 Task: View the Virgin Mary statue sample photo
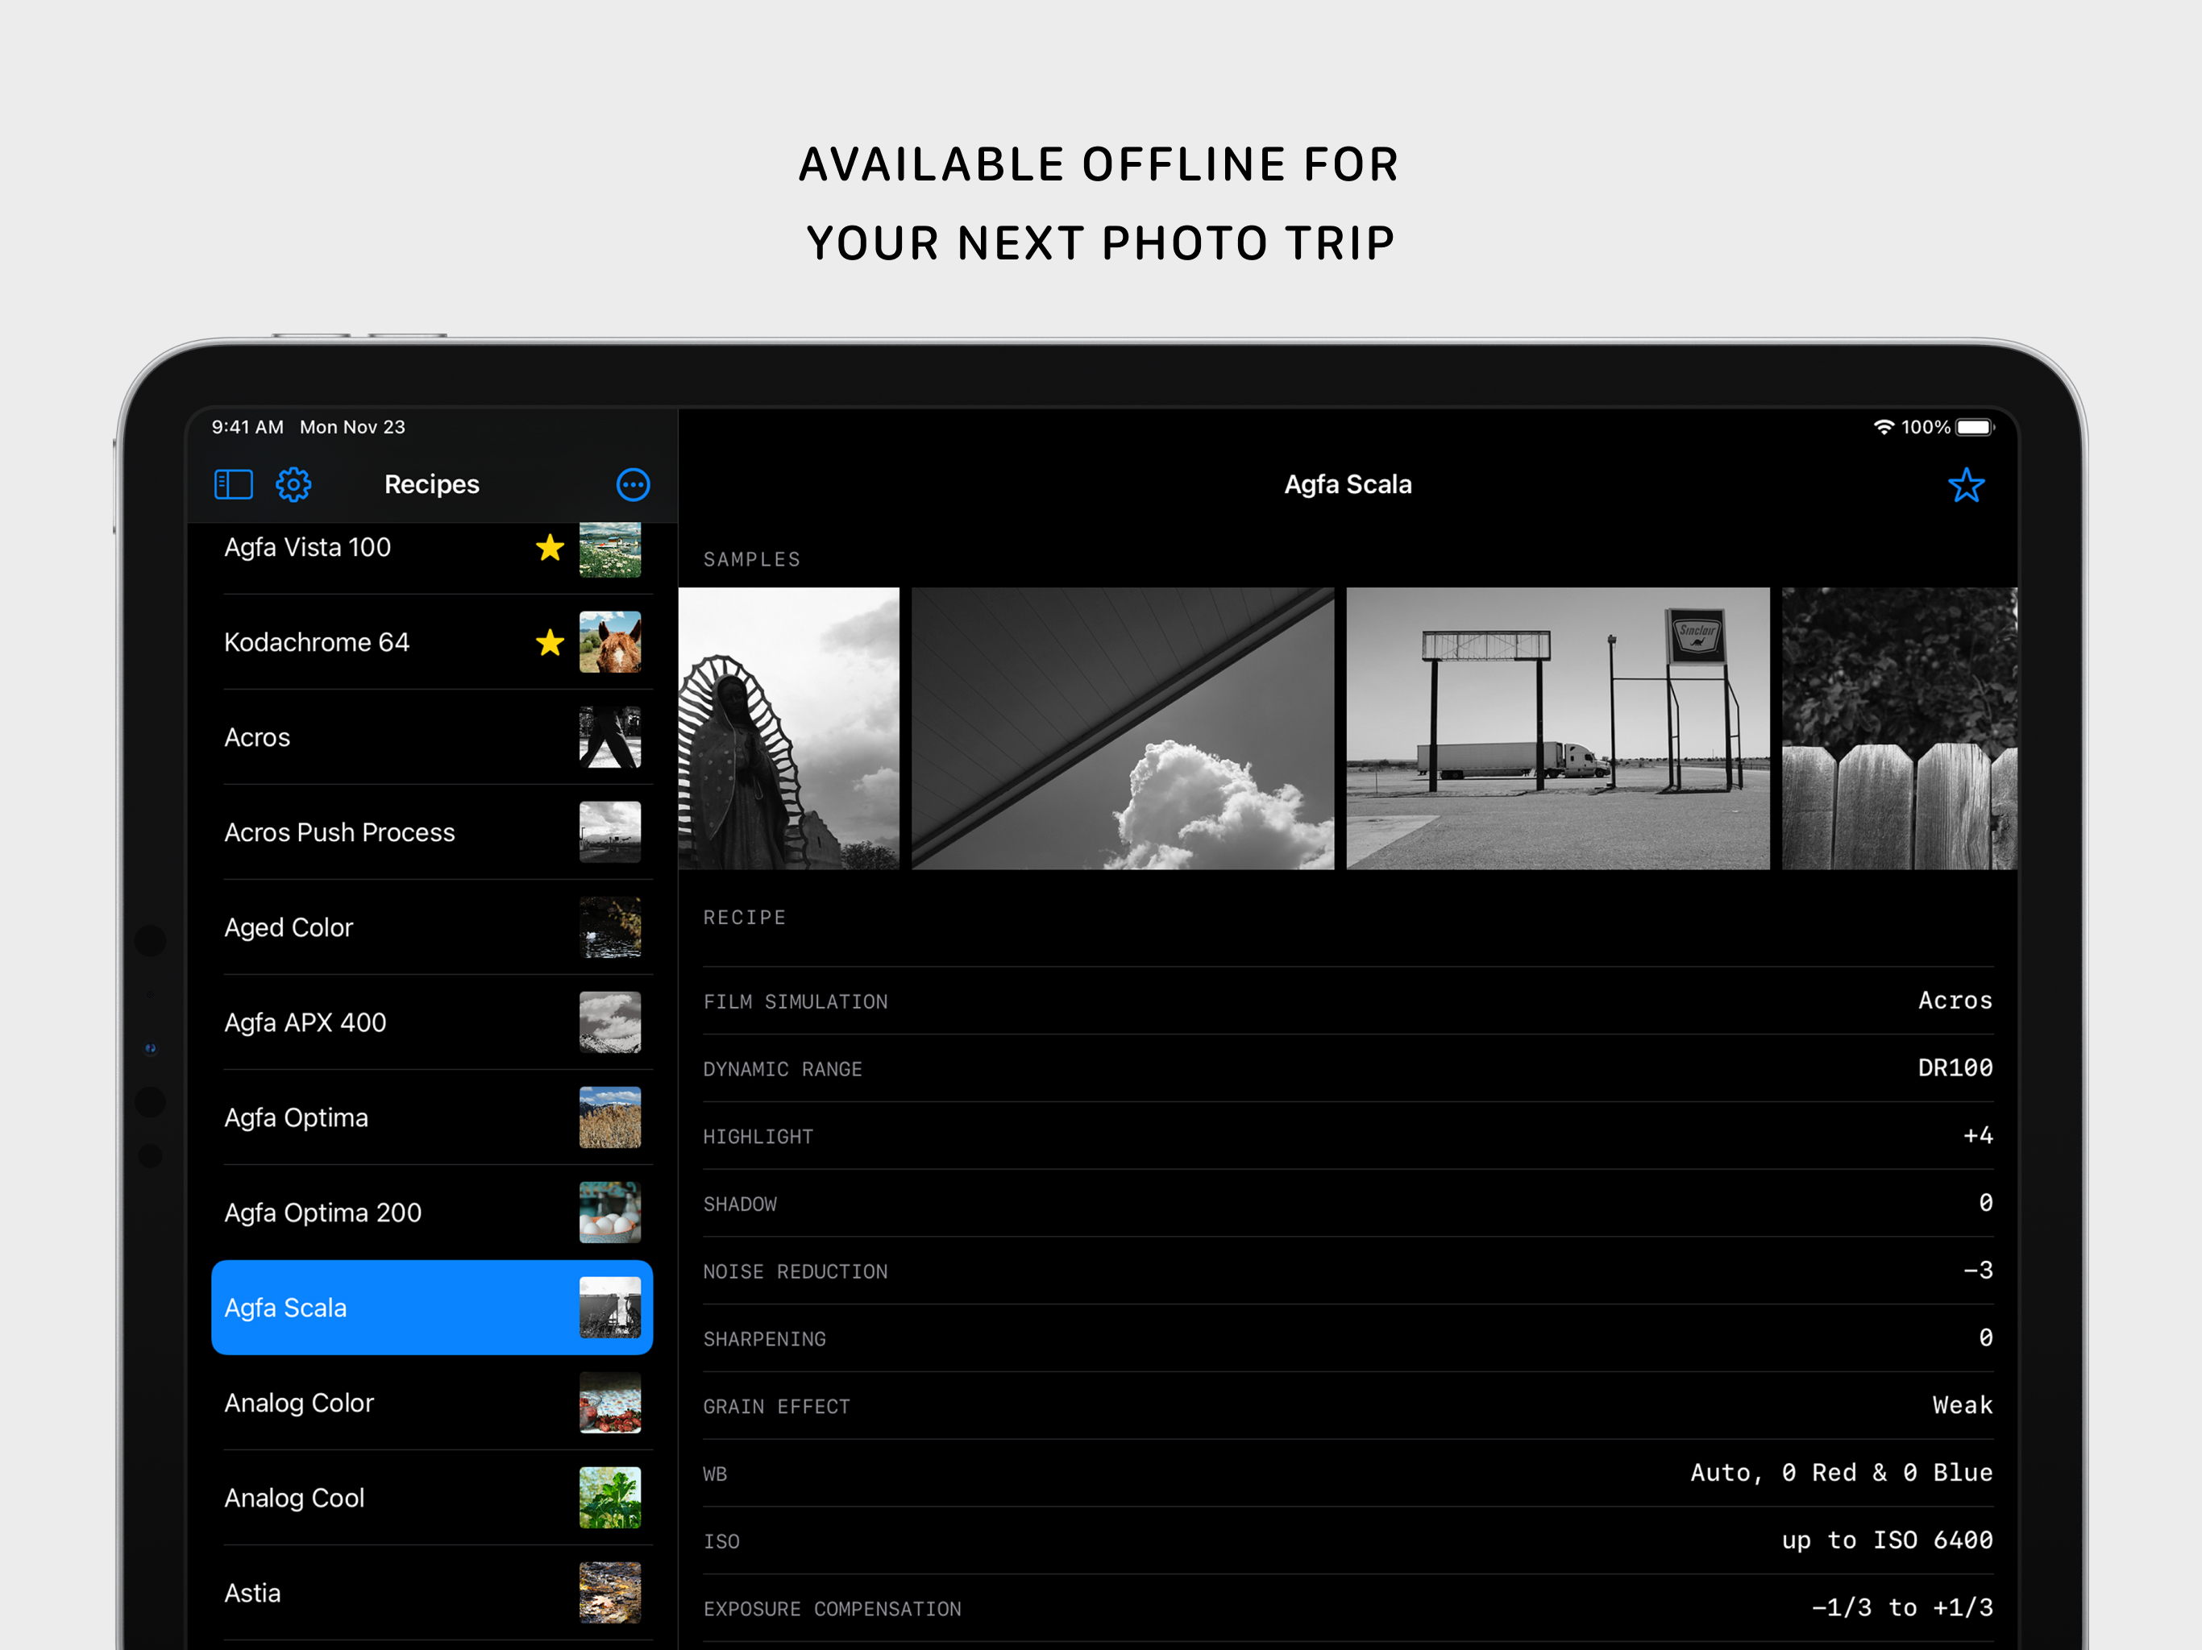click(x=788, y=728)
